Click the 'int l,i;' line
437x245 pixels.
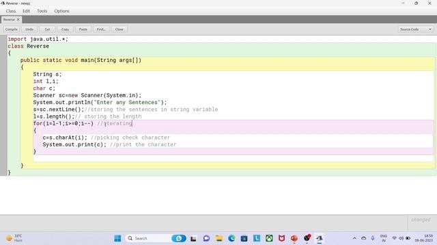(x=46, y=82)
